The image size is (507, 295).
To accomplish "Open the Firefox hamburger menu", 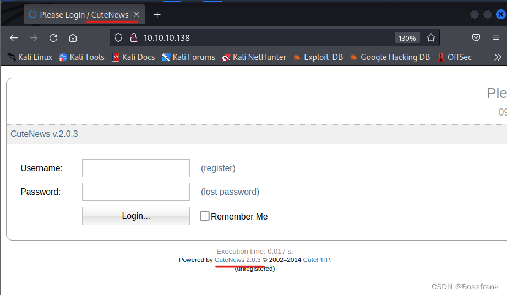I will pos(496,37).
